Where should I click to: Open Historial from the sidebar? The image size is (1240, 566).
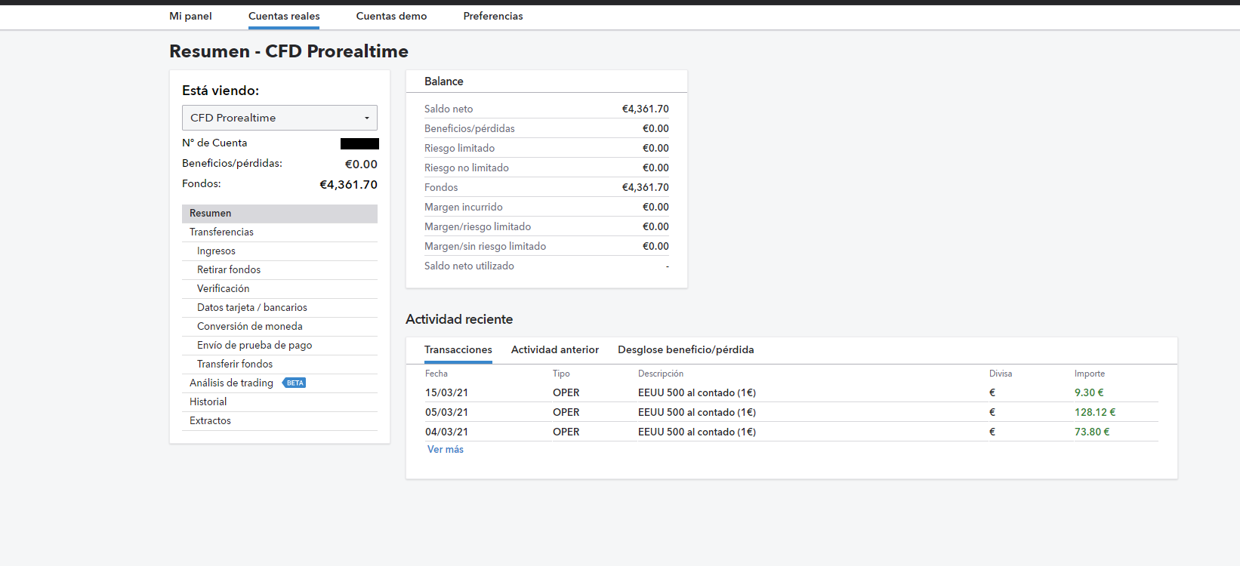[x=208, y=402]
